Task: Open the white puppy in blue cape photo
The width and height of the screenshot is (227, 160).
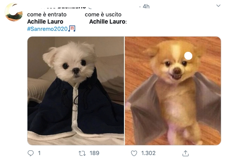Action: click(x=76, y=91)
